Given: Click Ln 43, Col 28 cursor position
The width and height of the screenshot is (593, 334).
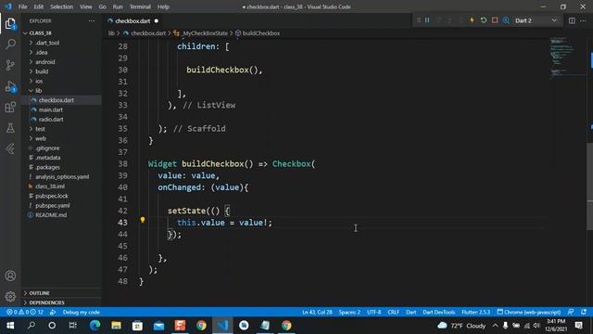Looking at the screenshot, I should point(317,313).
